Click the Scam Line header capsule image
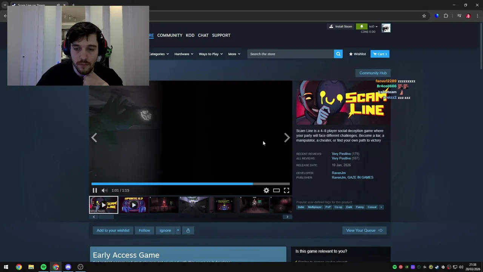Image resolution: width=483 pixels, height=272 pixels. [x=343, y=103]
